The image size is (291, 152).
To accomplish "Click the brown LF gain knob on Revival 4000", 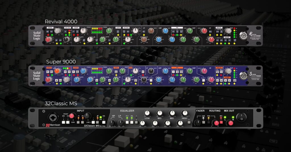I will pos(151,31).
